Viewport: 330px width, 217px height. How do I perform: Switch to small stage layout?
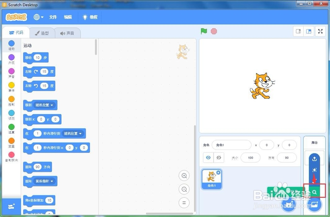point(298,31)
